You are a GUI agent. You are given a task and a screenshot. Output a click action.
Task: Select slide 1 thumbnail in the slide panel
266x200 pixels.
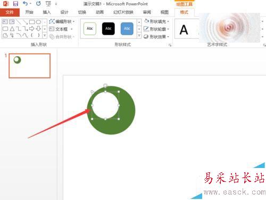(30, 66)
